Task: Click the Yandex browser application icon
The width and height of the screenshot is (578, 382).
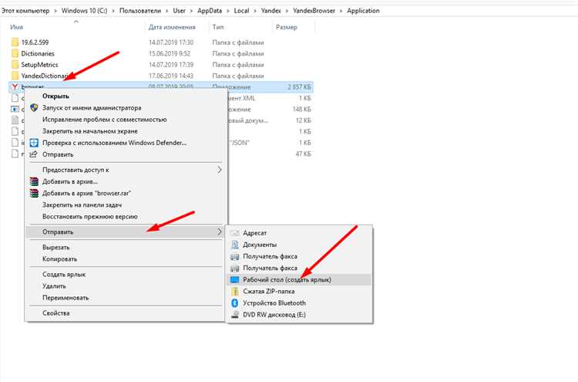Action: (x=15, y=88)
